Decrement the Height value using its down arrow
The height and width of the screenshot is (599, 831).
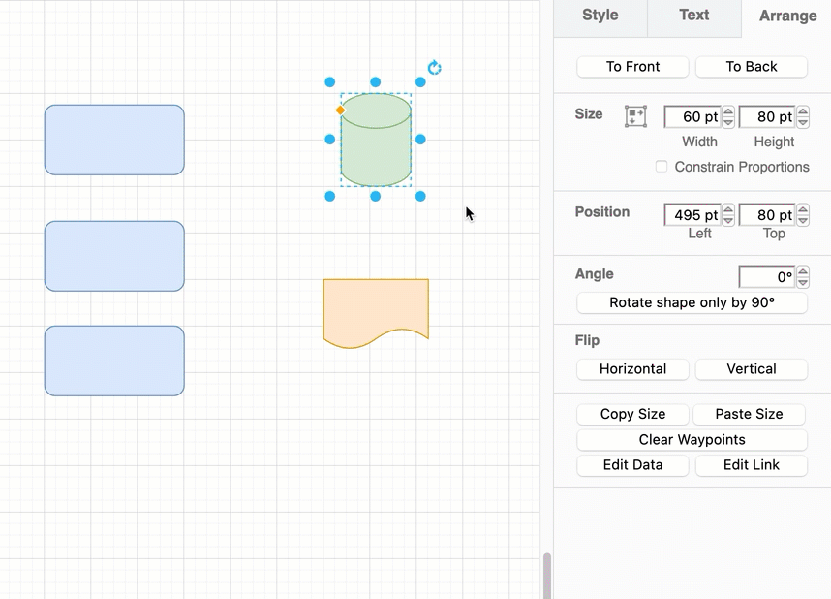point(802,121)
